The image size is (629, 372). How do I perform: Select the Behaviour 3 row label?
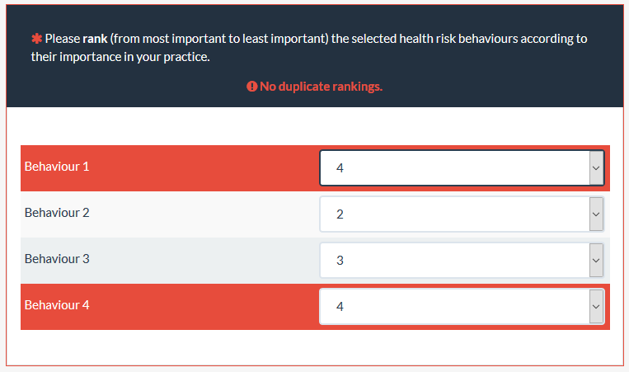click(x=57, y=259)
